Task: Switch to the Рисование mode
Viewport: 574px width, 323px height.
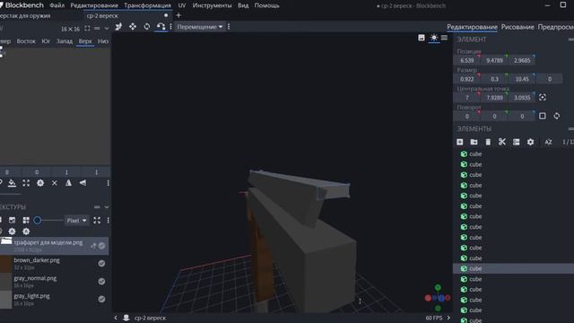Action: 517,27
